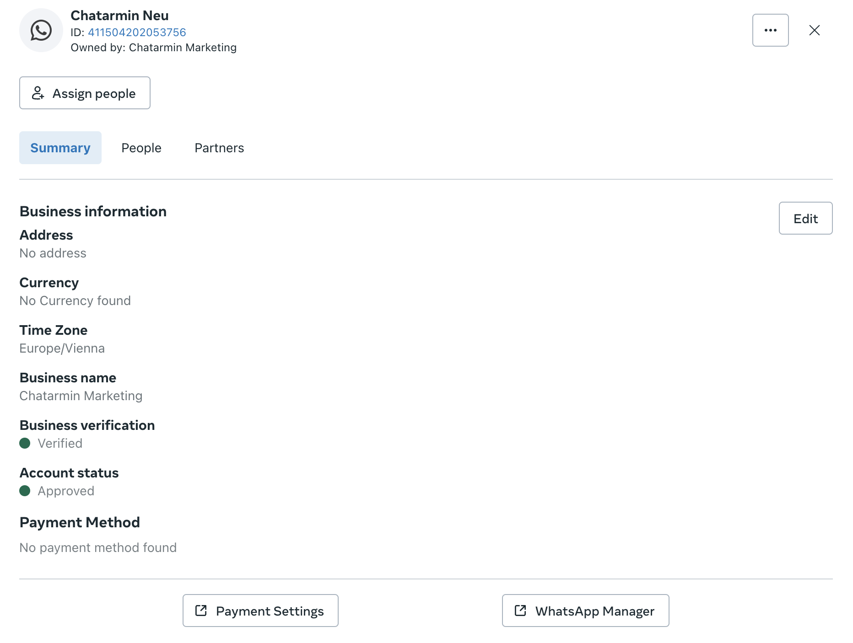
Task: Click the Business information heading
Action: click(93, 211)
